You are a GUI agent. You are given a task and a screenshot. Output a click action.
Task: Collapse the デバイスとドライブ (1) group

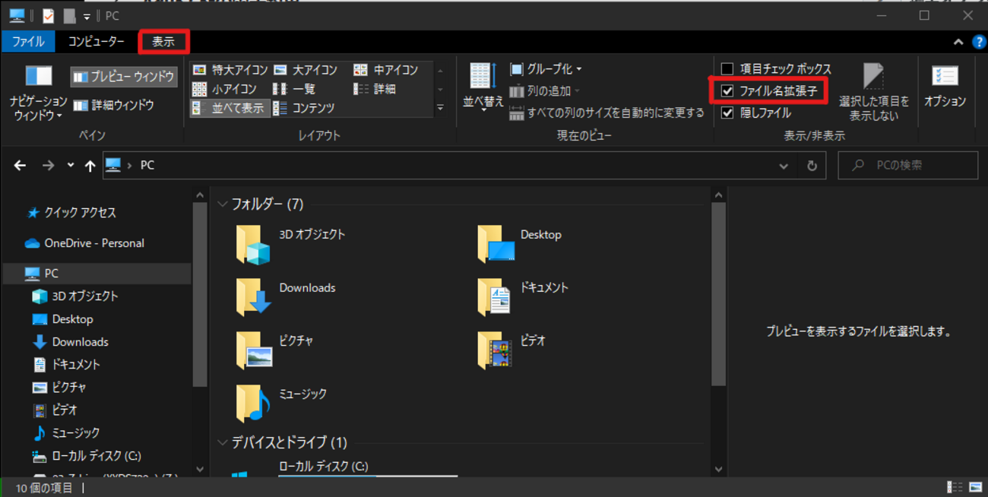[223, 442]
